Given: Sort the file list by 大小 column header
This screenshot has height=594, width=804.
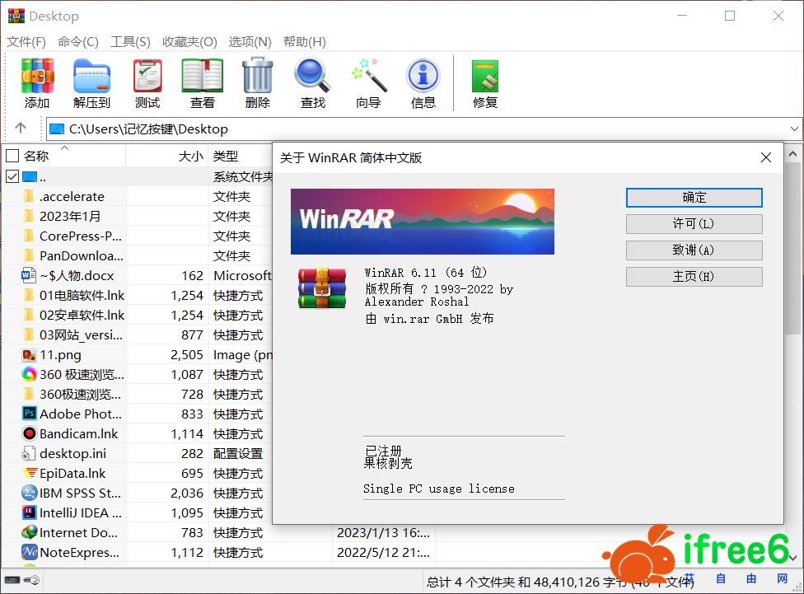Looking at the screenshot, I should point(189,156).
